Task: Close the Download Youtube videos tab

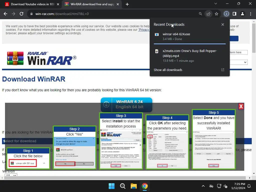Action: (x=58, y=4)
